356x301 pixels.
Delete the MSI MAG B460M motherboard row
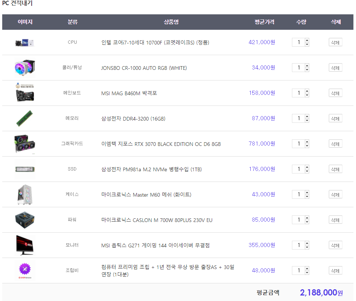[335, 93]
